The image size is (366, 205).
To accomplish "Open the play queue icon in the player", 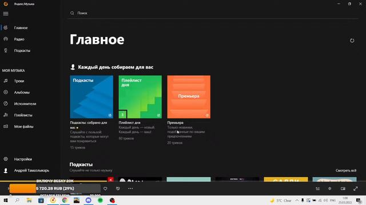I will pyautogui.click(x=318, y=188).
